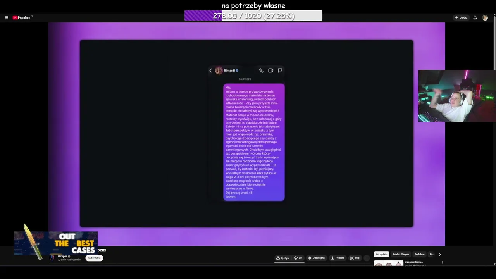Select the Wszystkie filter chip
Image resolution: width=496 pixels, height=279 pixels.
pyautogui.click(x=381, y=255)
